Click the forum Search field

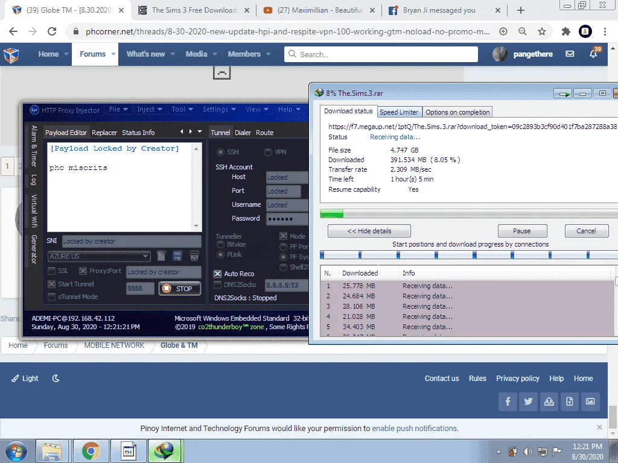pyautogui.click(x=381, y=54)
